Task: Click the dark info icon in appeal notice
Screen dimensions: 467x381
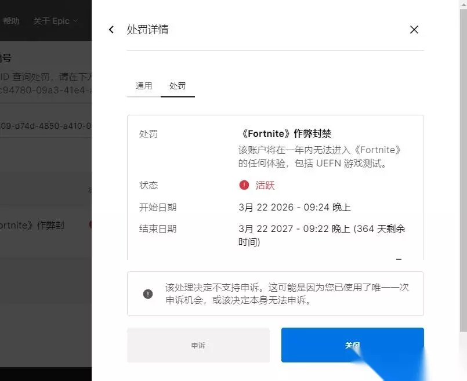Action: (148, 294)
